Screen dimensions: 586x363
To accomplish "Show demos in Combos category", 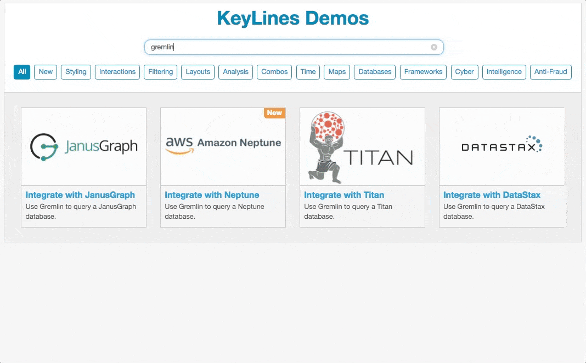I will pyautogui.click(x=274, y=72).
